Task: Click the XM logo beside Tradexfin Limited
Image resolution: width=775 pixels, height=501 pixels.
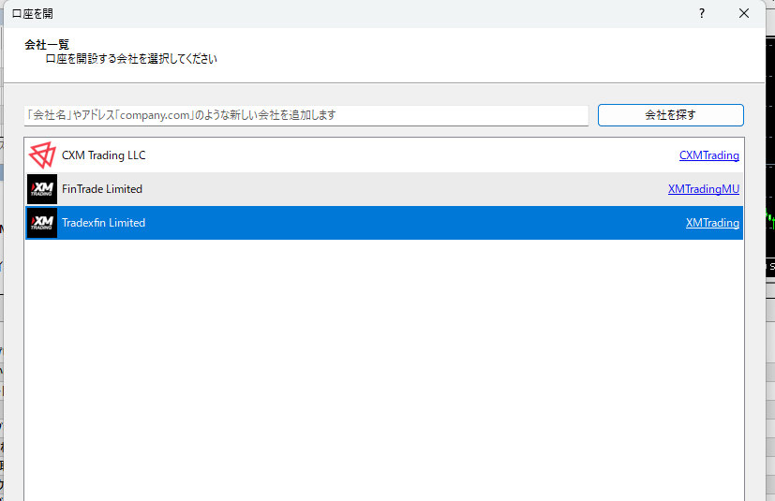Action: [42, 222]
